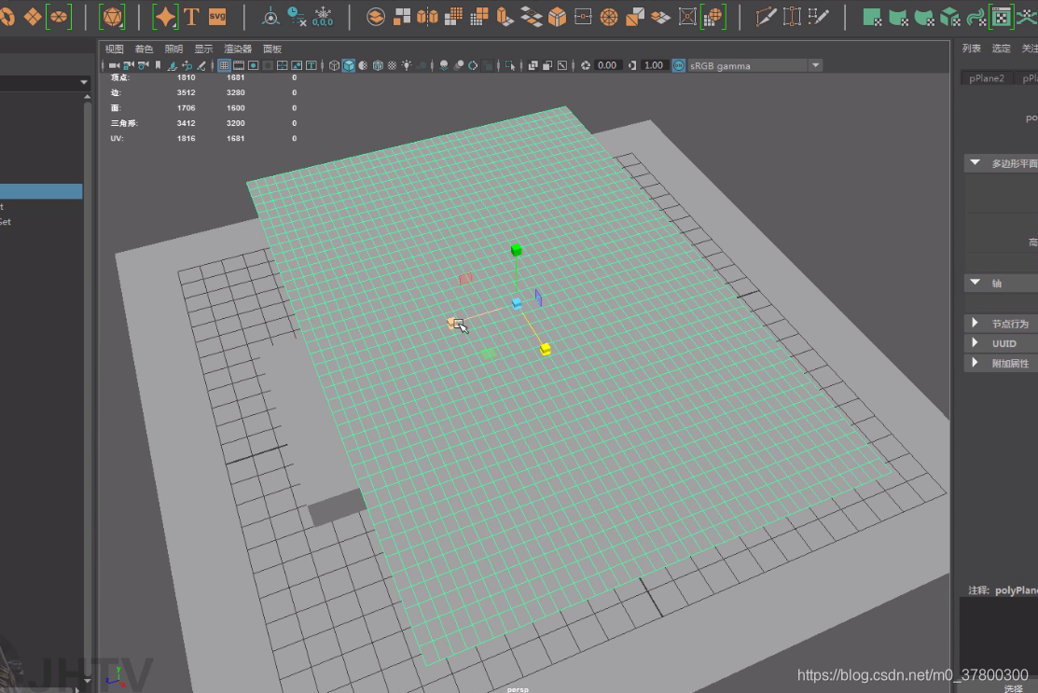
Task: Click the gamma value field showing 1.00
Action: click(x=654, y=65)
